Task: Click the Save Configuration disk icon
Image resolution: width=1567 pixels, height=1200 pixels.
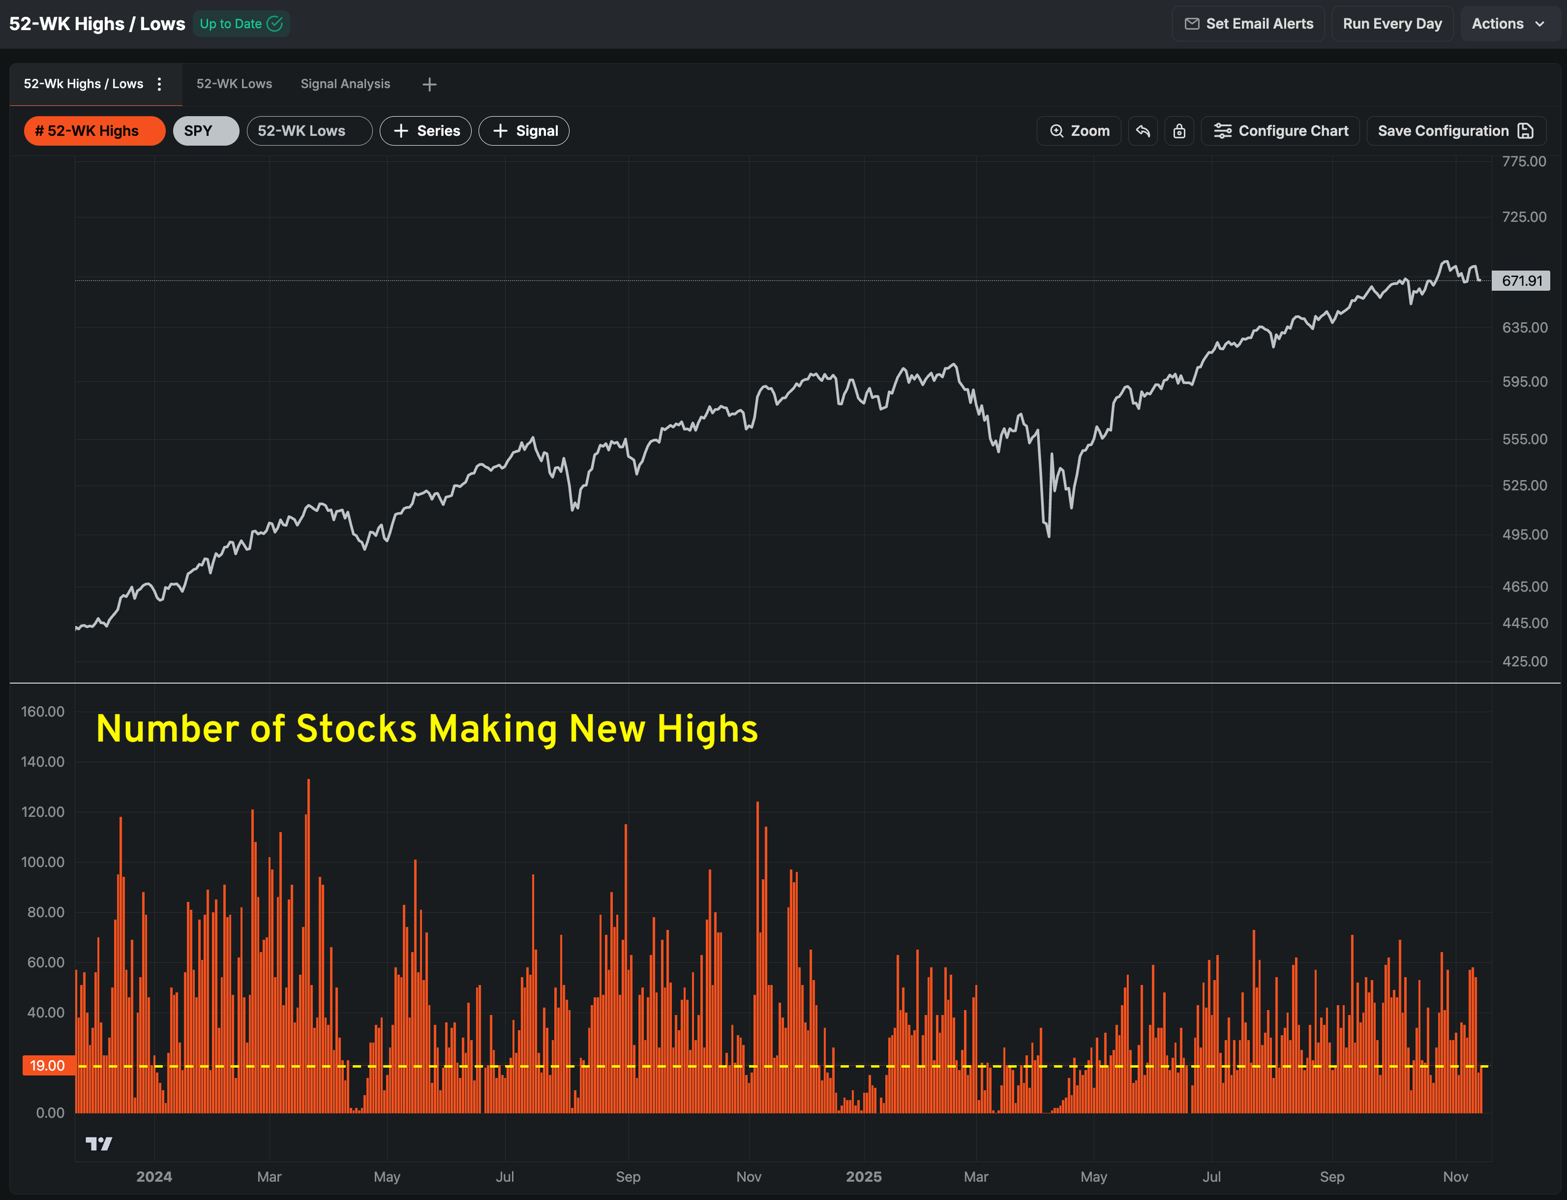Action: (1526, 131)
